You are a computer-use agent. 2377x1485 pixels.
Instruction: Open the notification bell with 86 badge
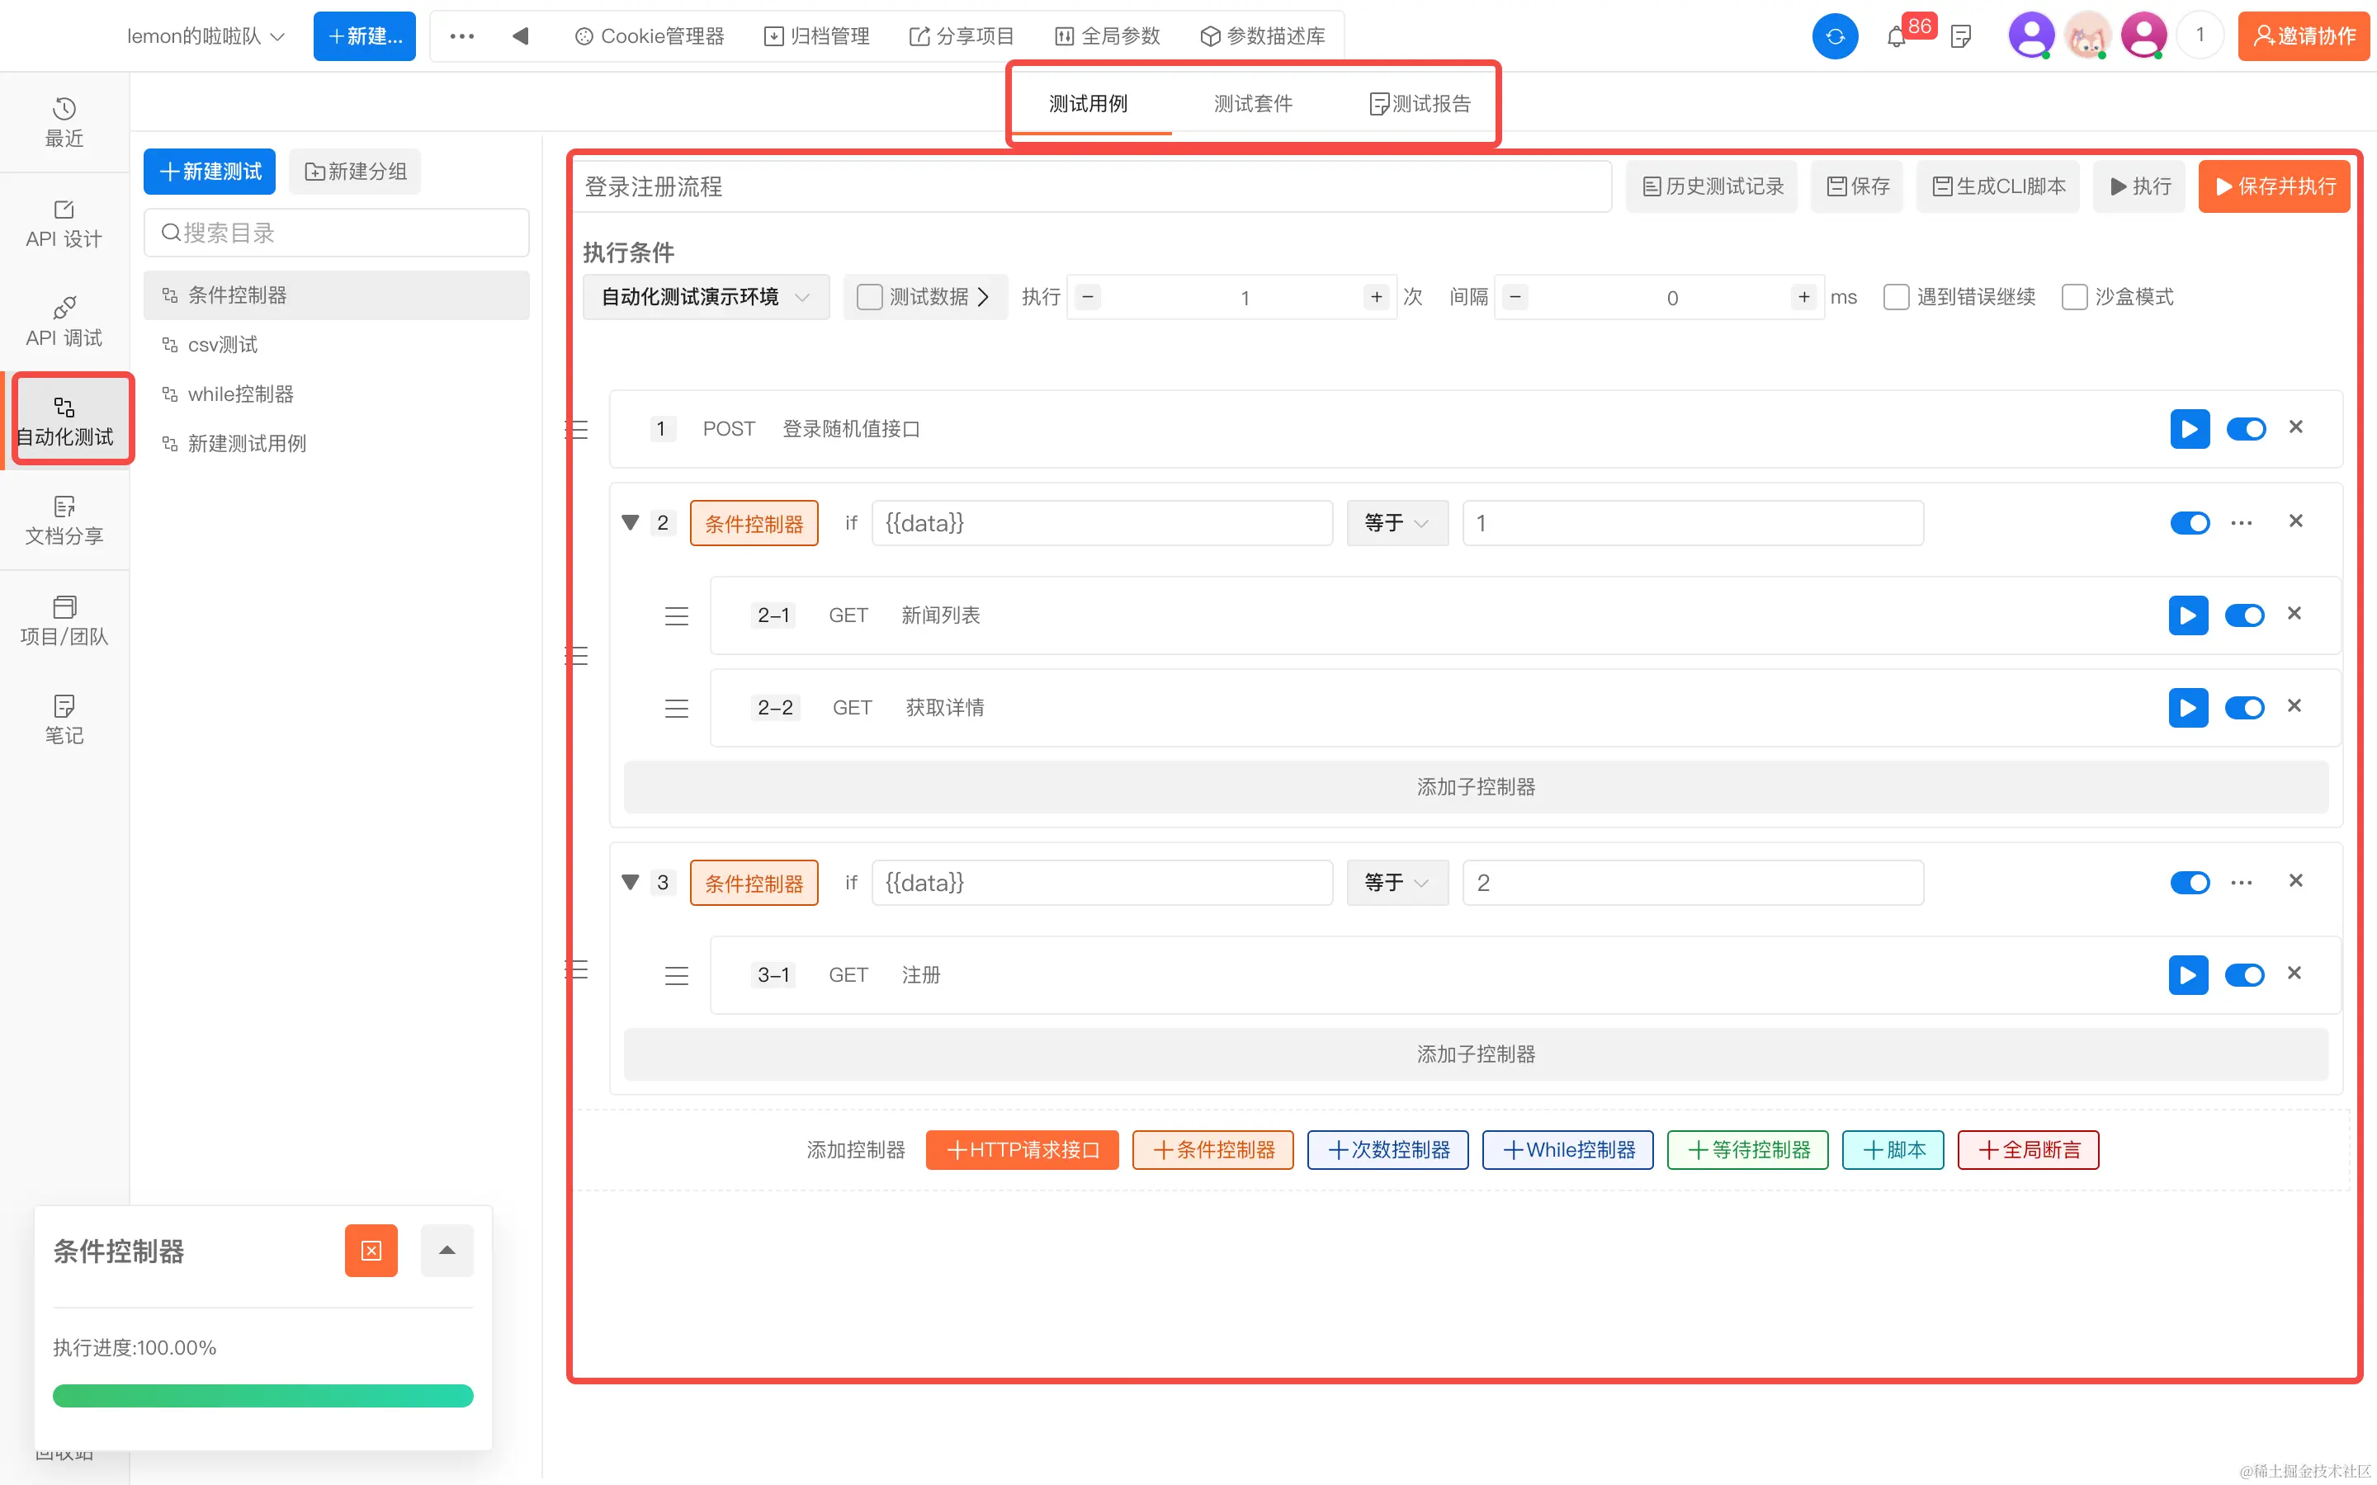click(1897, 37)
